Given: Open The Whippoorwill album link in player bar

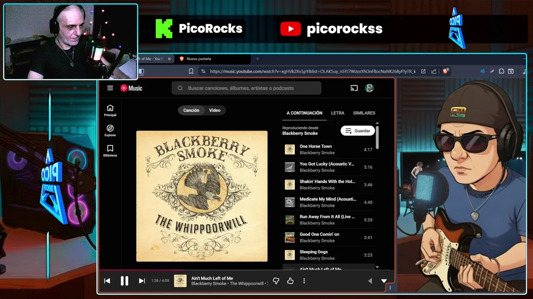Looking at the screenshot, I should point(247,284).
